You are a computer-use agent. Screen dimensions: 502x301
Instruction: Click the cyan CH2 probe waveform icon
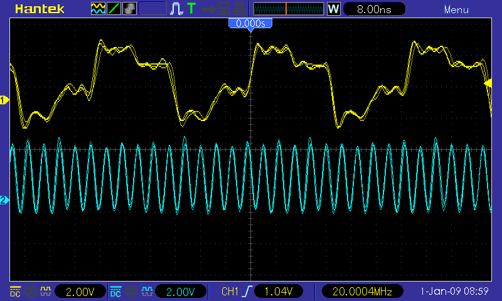tap(146, 292)
